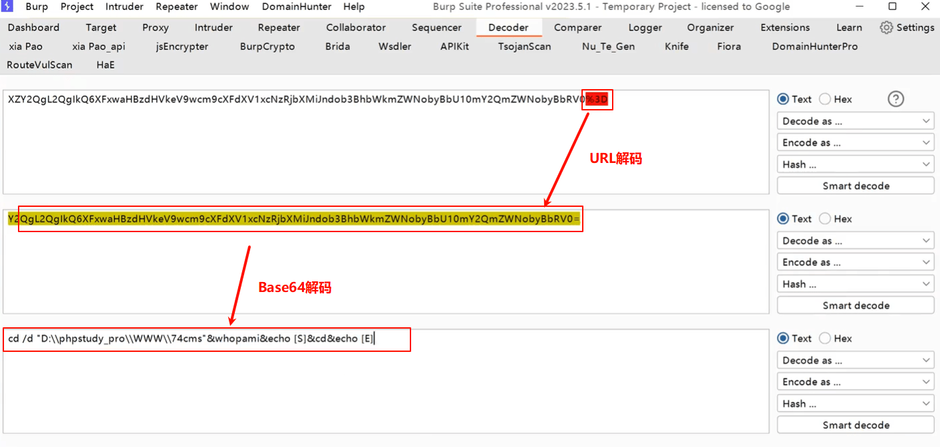Expand first panel's Encode as dropdown
The width and height of the screenshot is (940, 447).
point(856,142)
